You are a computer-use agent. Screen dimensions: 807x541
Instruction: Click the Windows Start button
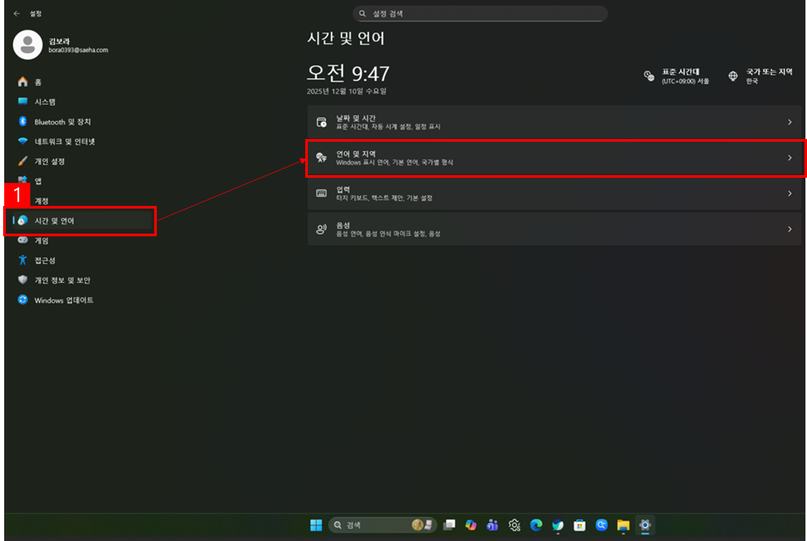coord(316,525)
